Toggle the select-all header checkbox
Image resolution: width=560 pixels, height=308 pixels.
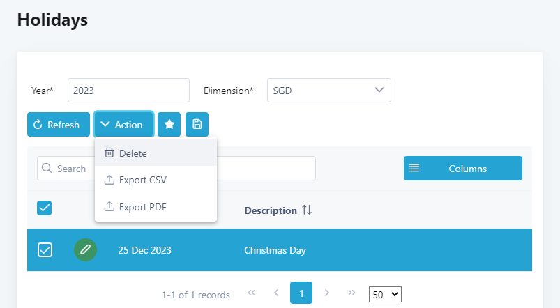(44, 208)
